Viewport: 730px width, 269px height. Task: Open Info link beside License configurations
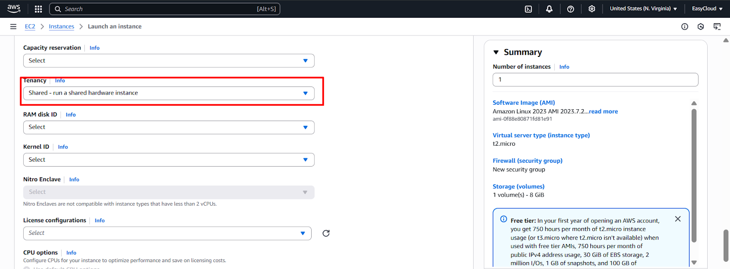point(100,221)
